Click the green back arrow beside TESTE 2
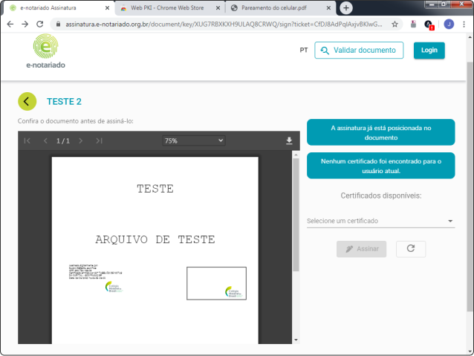The width and height of the screenshot is (474, 356). pos(27,102)
